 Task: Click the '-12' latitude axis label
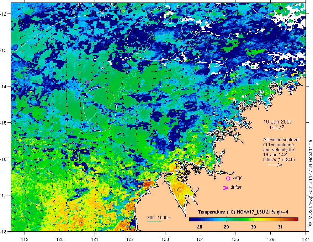(x=4, y=14)
